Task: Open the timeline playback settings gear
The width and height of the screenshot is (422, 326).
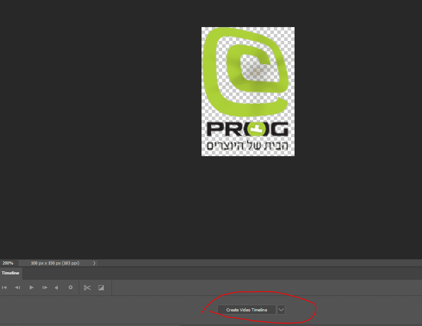Action: 70,287
